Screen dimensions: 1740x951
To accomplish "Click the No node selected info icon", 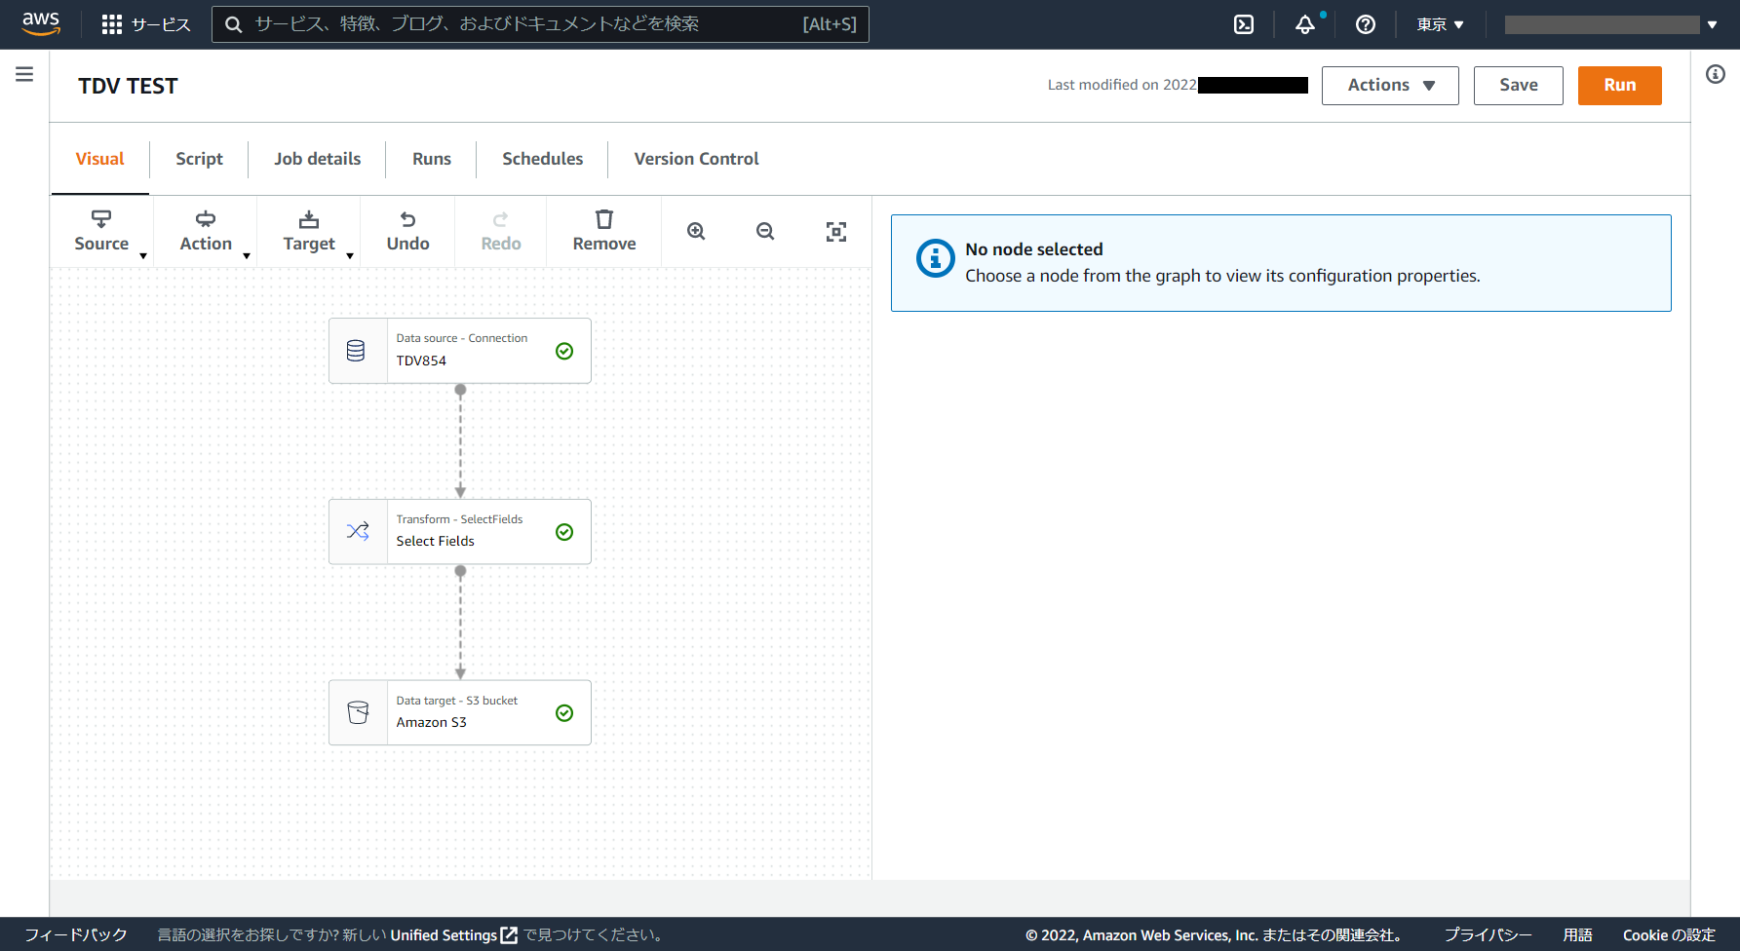I will [936, 258].
